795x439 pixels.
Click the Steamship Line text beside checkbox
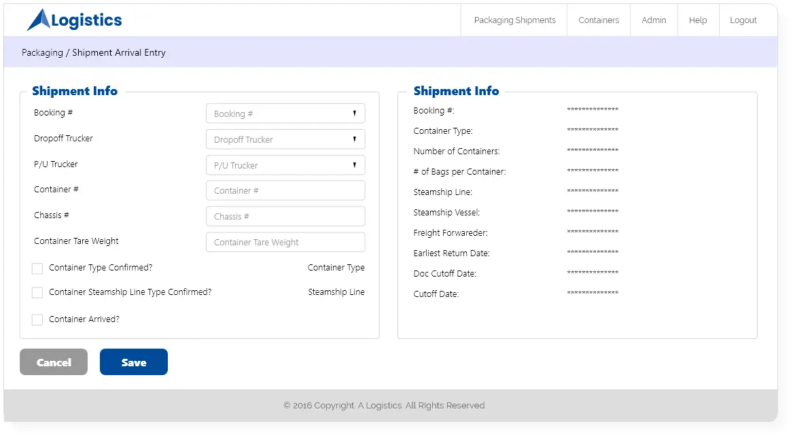(x=336, y=292)
